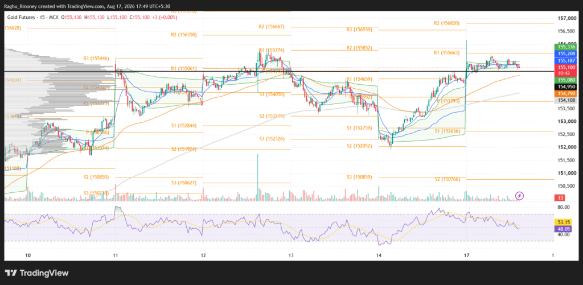Click the 153,000 price axis tick
Image resolution: width=583 pixels, height=285 pixels.
tap(566, 122)
